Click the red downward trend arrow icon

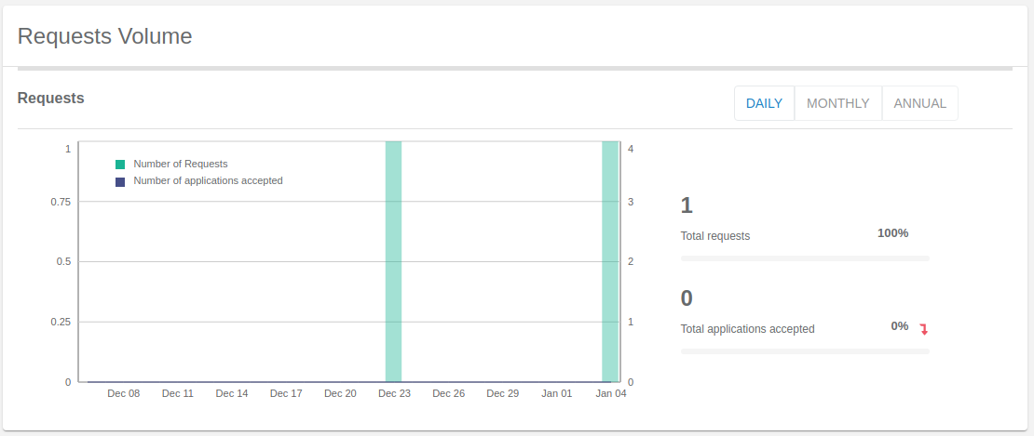tap(924, 329)
